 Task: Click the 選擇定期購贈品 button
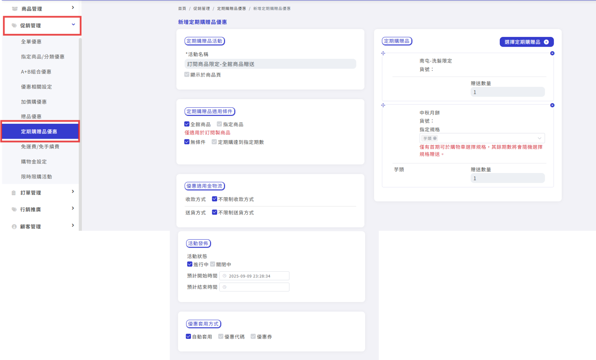click(527, 42)
